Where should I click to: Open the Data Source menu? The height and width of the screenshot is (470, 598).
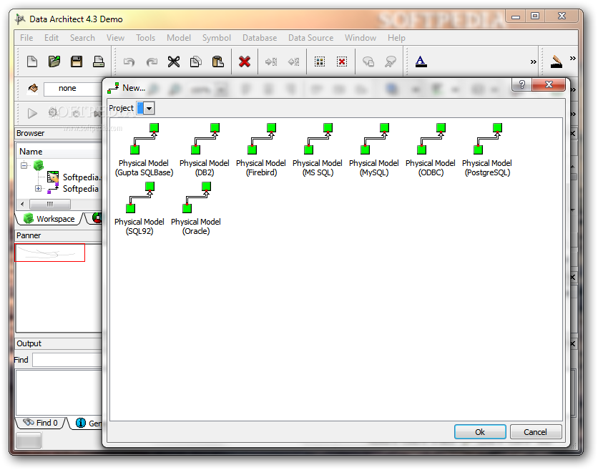click(x=311, y=38)
